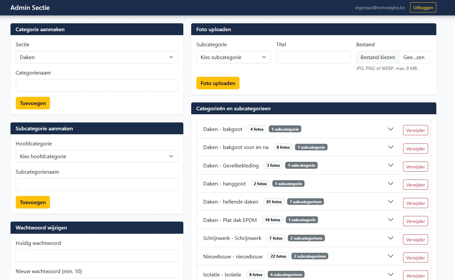The image size is (455, 280).
Task: Expand the Daken - bakgoot row chevron
Action: coord(391,129)
